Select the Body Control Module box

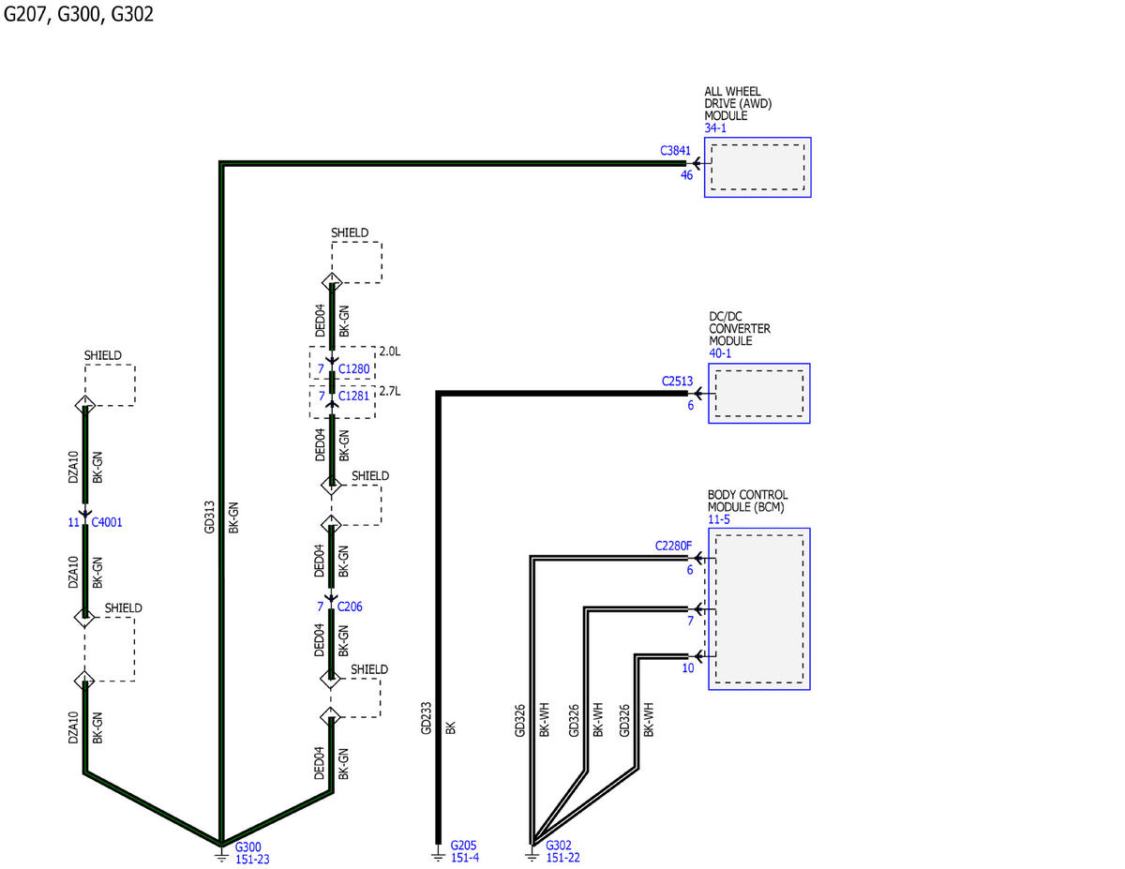point(758,608)
